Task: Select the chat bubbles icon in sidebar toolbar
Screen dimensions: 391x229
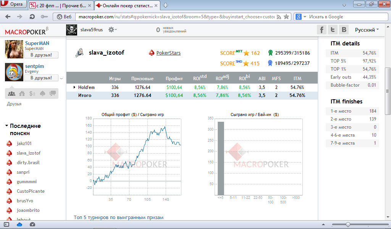Action: [x=53, y=94]
